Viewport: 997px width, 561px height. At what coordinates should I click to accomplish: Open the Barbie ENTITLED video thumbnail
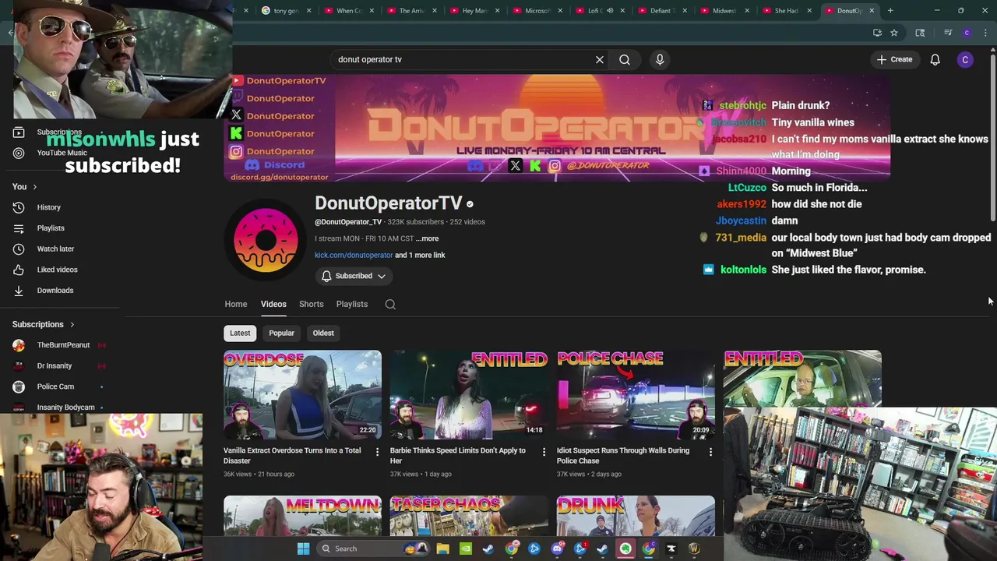[469, 394]
